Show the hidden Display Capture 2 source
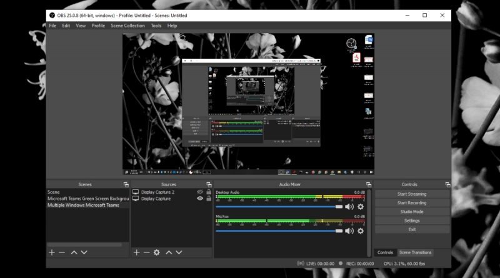 click(200, 192)
